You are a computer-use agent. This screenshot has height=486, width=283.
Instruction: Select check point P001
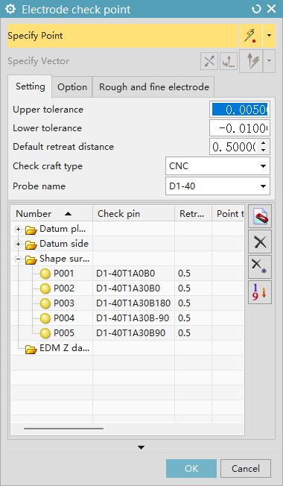(x=57, y=274)
